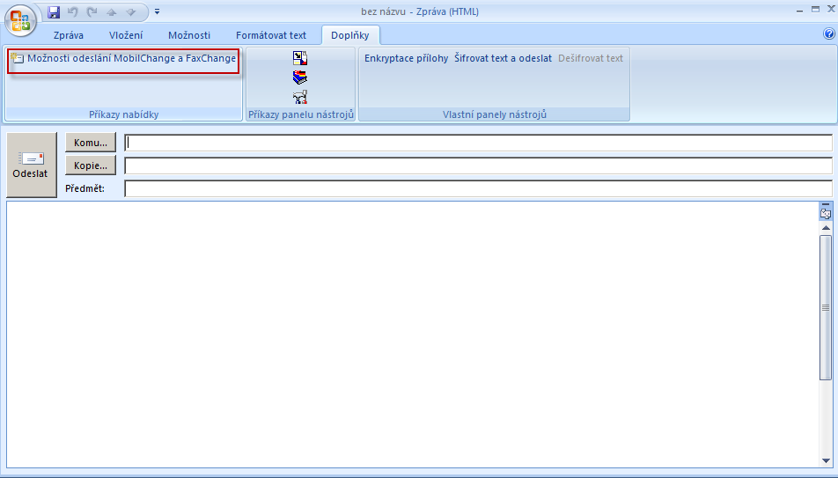Image resolution: width=838 pixels, height=478 pixels.
Task: Focus the Komu recipient field
Action: click(x=478, y=143)
